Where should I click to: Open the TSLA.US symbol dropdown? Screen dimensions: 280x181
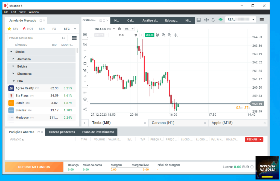[x=114, y=29]
